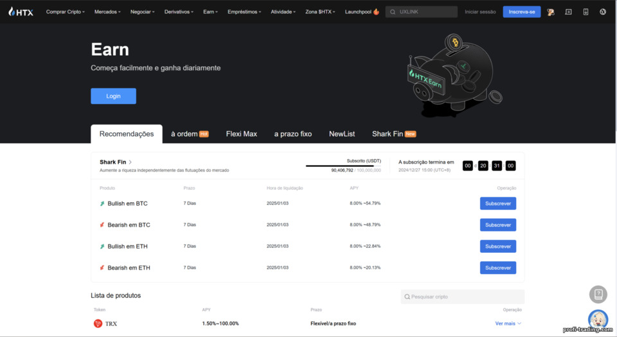Click the Lista de produtos heading

[x=116, y=295]
